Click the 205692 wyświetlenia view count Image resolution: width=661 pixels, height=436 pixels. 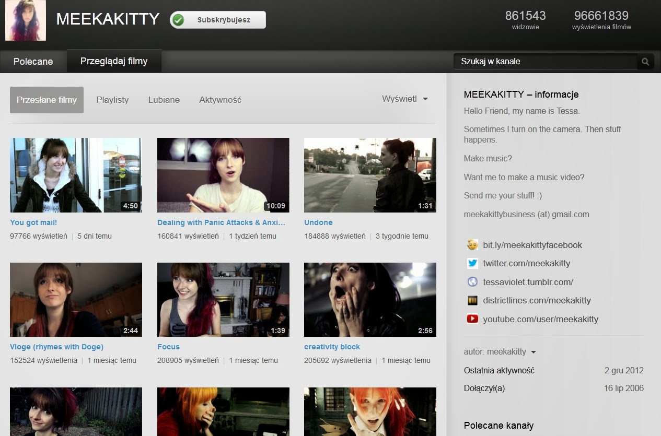338,360
